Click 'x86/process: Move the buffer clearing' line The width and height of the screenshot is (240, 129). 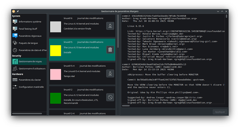point(163,75)
